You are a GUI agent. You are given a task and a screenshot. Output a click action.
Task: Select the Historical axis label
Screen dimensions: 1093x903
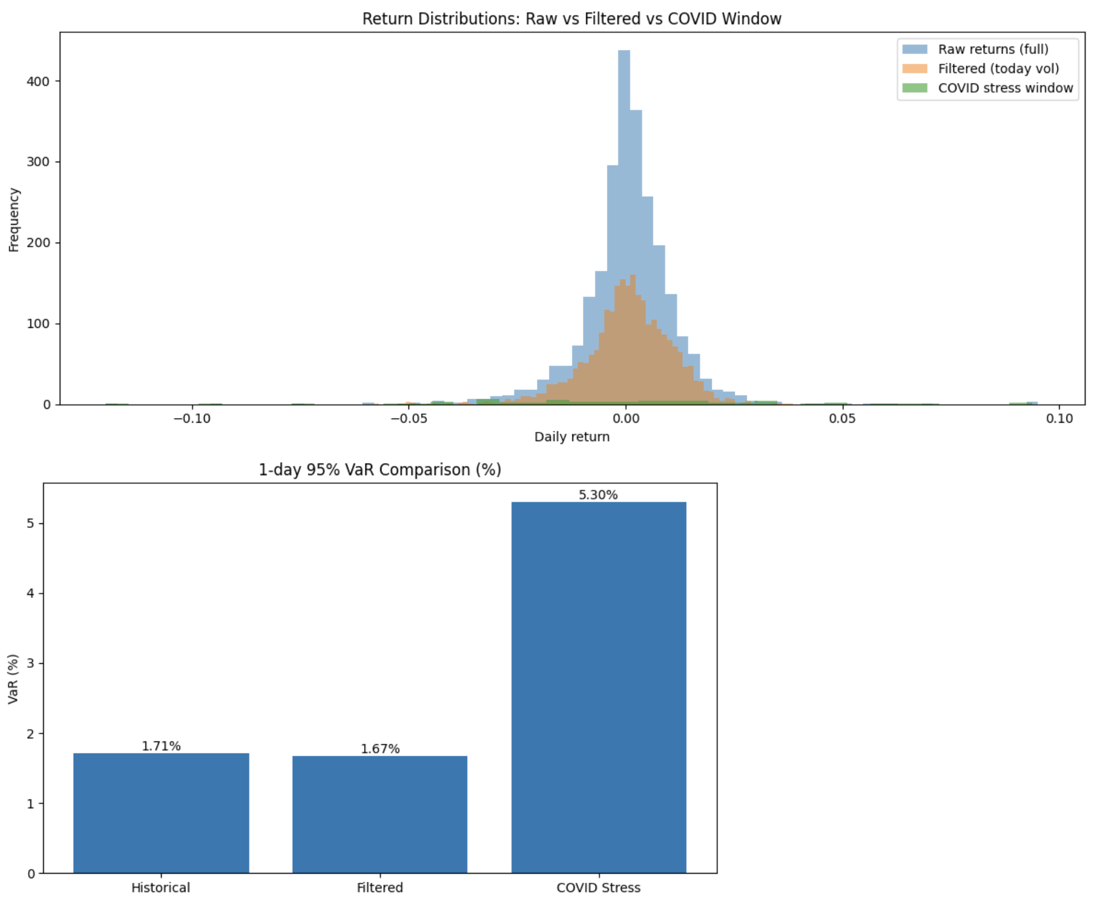coord(161,887)
